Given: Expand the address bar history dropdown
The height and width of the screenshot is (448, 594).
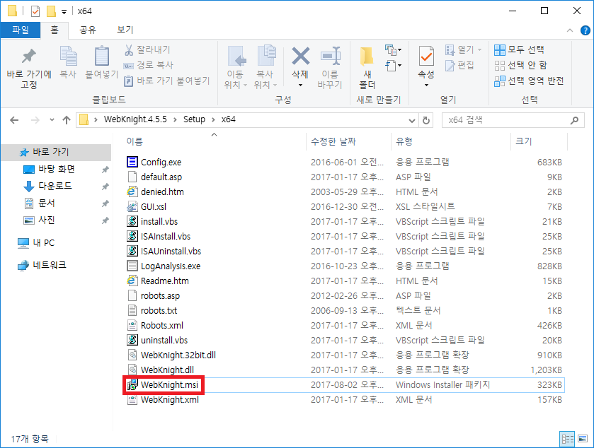Looking at the screenshot, I should point(412,121).
